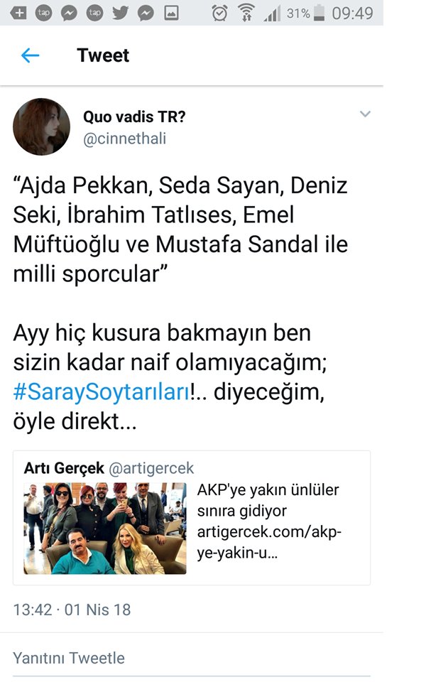The image size is (426, 682).
Task: Tap the Wi-Fi status icon
Action: [246, 13]
